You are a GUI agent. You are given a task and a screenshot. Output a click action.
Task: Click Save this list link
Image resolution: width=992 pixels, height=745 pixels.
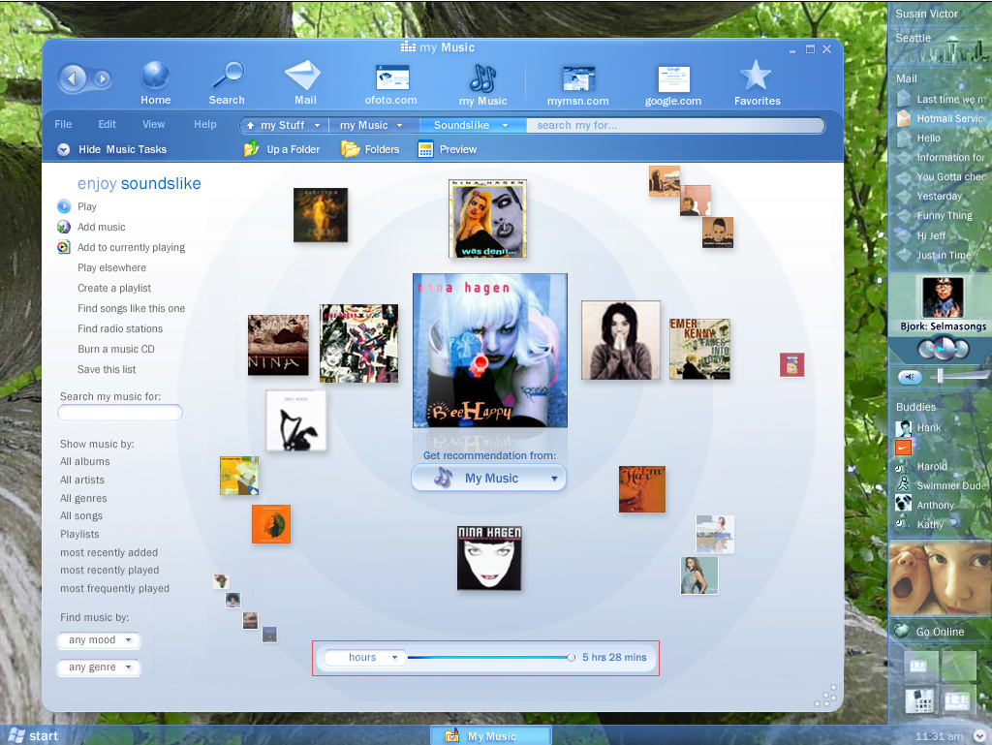coord(107,369)
